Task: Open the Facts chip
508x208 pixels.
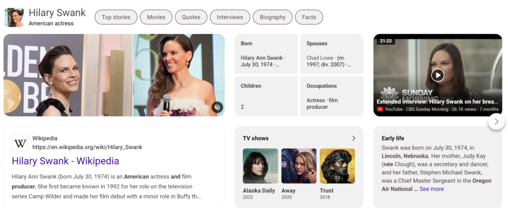Action: click(309, 17)
